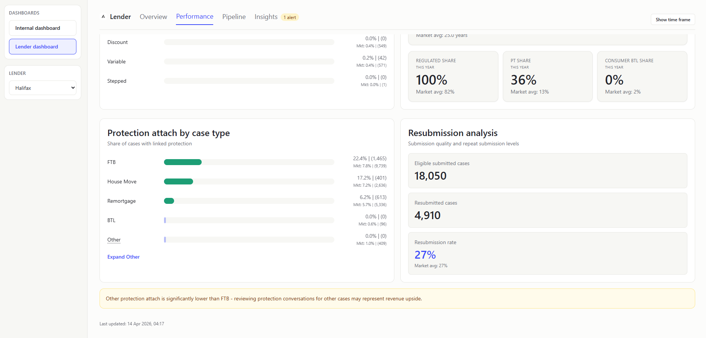The width and height of the screenshot is (706, 338).
Task: Click the Lender logo icon
Action: [103, 16]
